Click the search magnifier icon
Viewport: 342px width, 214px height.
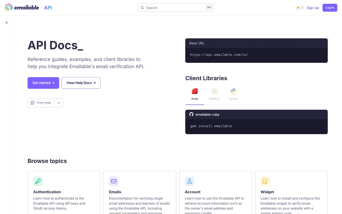[x=142, y=8]
